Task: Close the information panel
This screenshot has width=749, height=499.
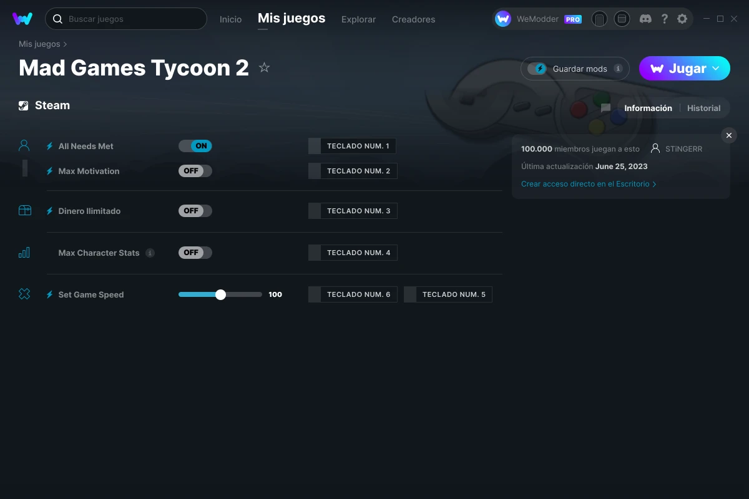Action: point(729,135)
